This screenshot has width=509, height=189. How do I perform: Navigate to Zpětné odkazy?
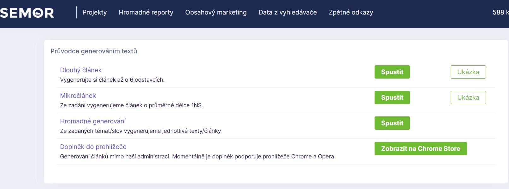click(x=351, y=12)
